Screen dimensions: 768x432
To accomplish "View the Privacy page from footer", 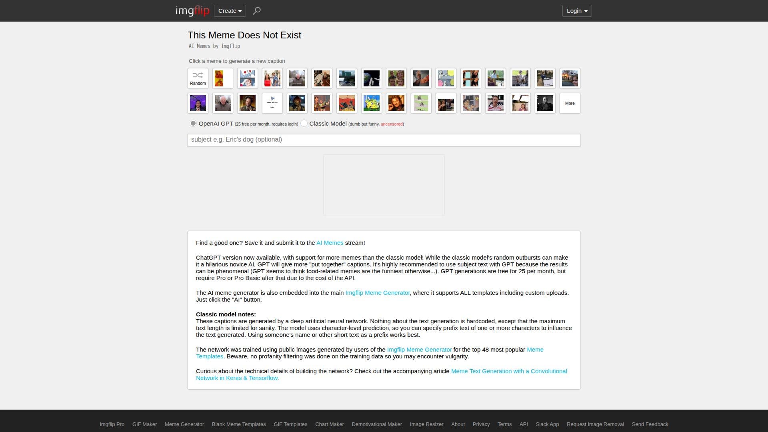I will (x=481, y=424).
